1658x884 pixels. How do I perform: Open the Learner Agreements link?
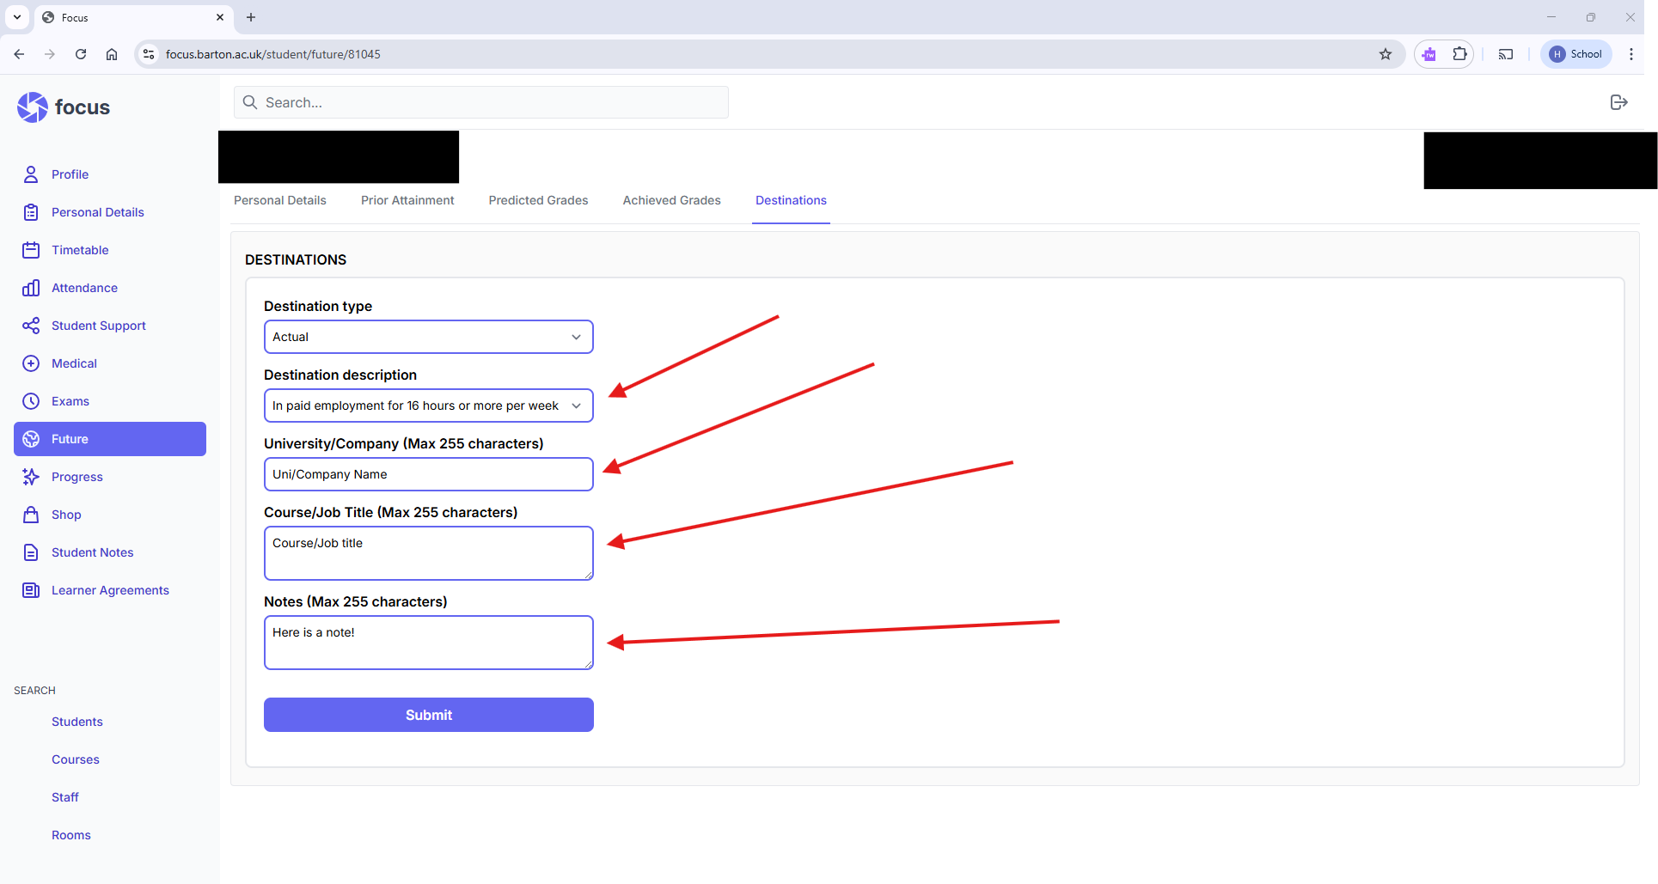pos(110,590)
